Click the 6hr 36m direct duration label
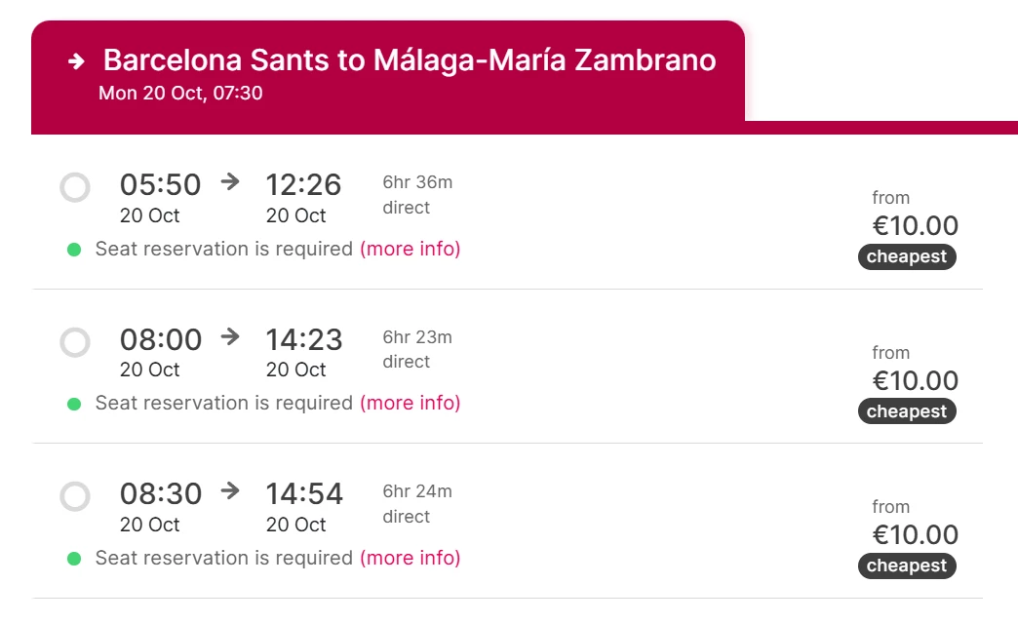The image size is (1018, 624). point(417,194)
